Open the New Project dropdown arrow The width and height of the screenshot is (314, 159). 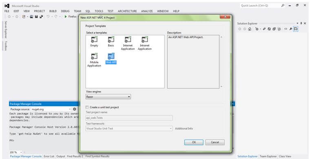[x=27, y=17]
